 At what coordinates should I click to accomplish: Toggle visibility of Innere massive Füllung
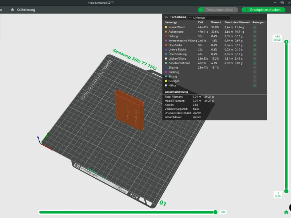point(255,41)
